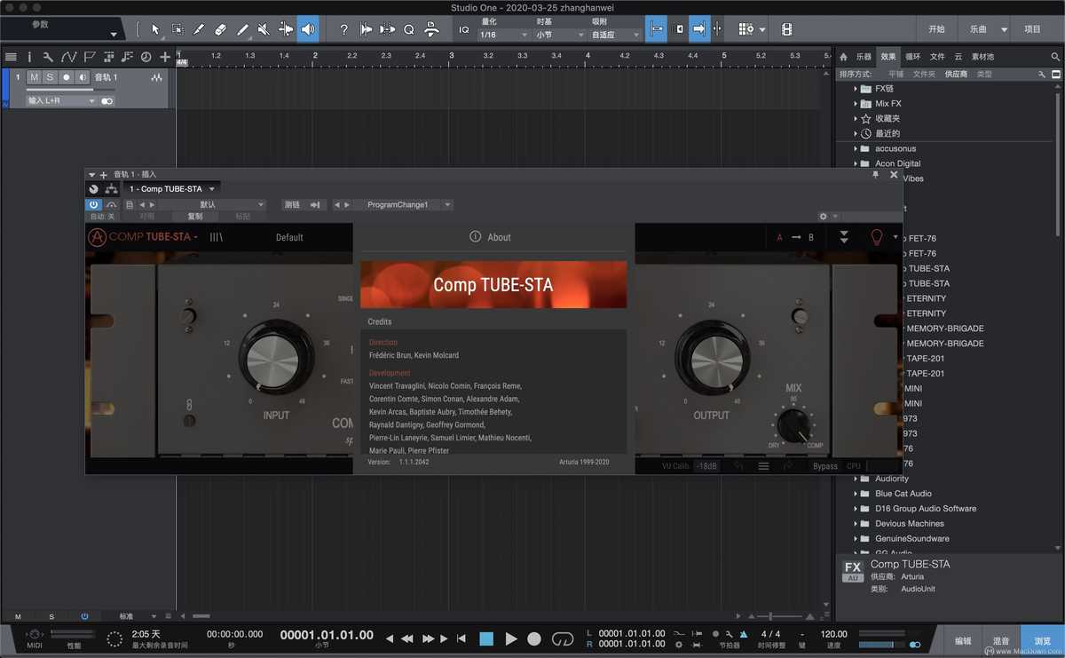1065x658 pixels.
Task: Select the Mute tool
Action: 264,29
